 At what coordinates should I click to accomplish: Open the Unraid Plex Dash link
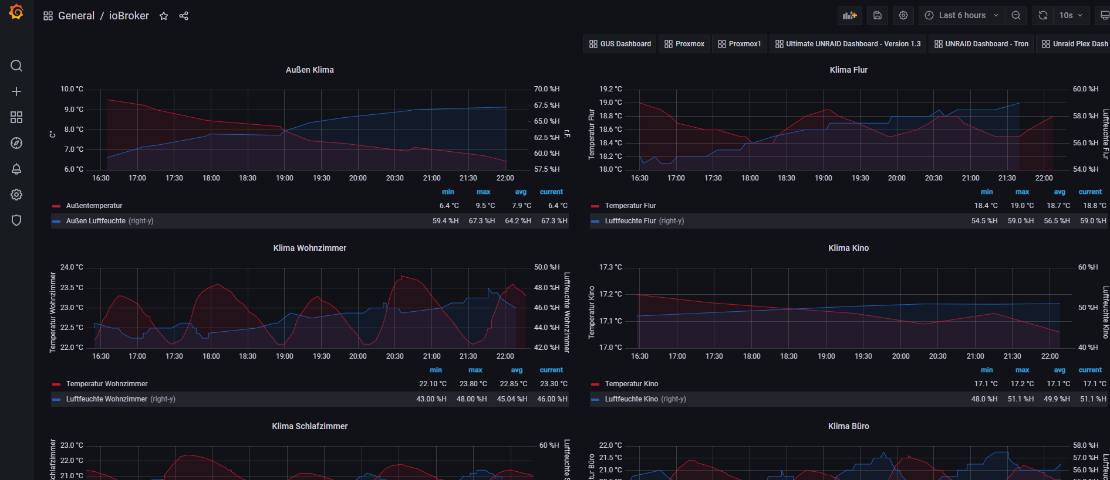[1074, 44]
